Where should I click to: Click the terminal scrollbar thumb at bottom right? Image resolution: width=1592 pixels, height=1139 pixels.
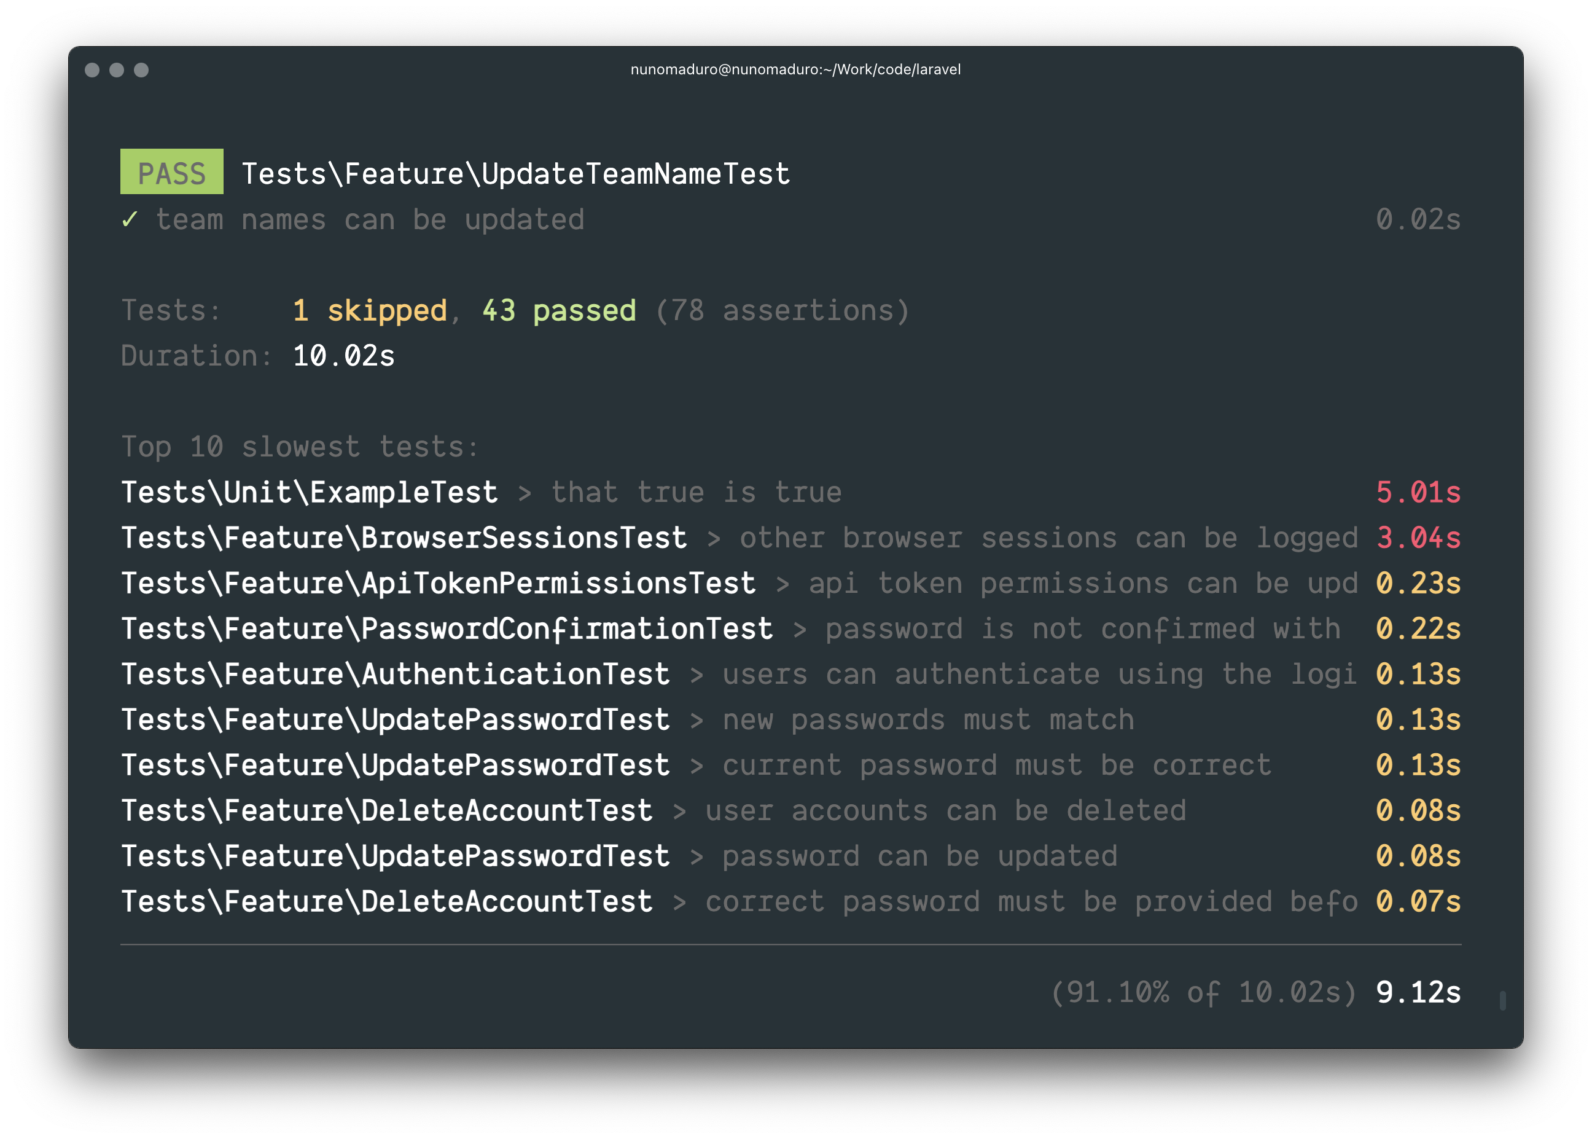1502,1001
